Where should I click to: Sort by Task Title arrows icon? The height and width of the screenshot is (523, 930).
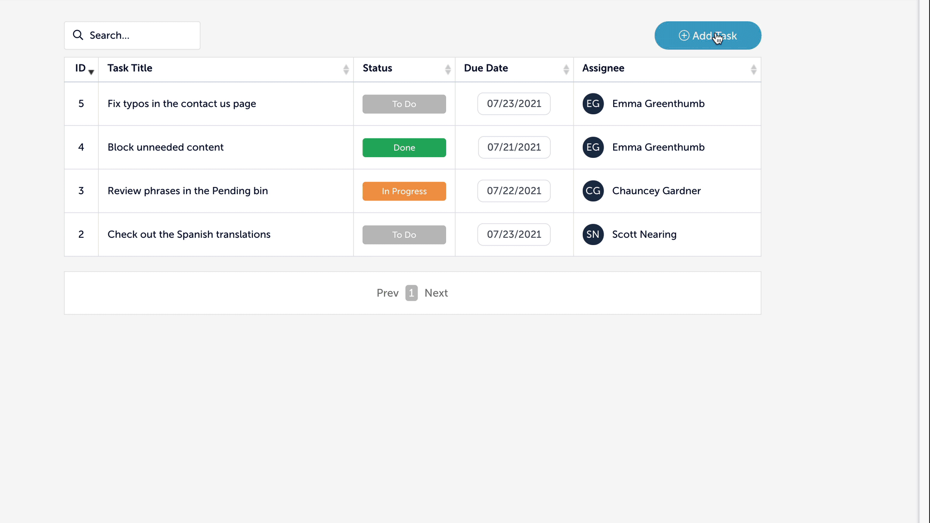tap(346, 70)
